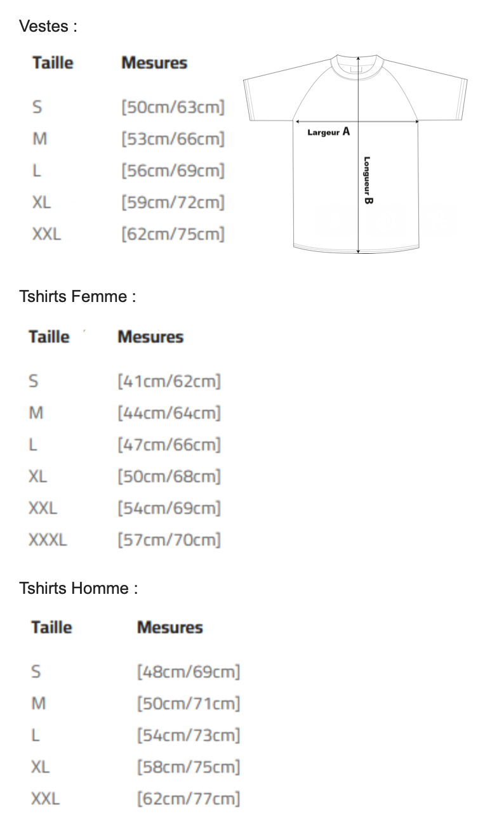The height and width of the screenshot is (840, 492).
Task: Select Femme measurement 57cm/70cm
Action: (x=170, y=540)
